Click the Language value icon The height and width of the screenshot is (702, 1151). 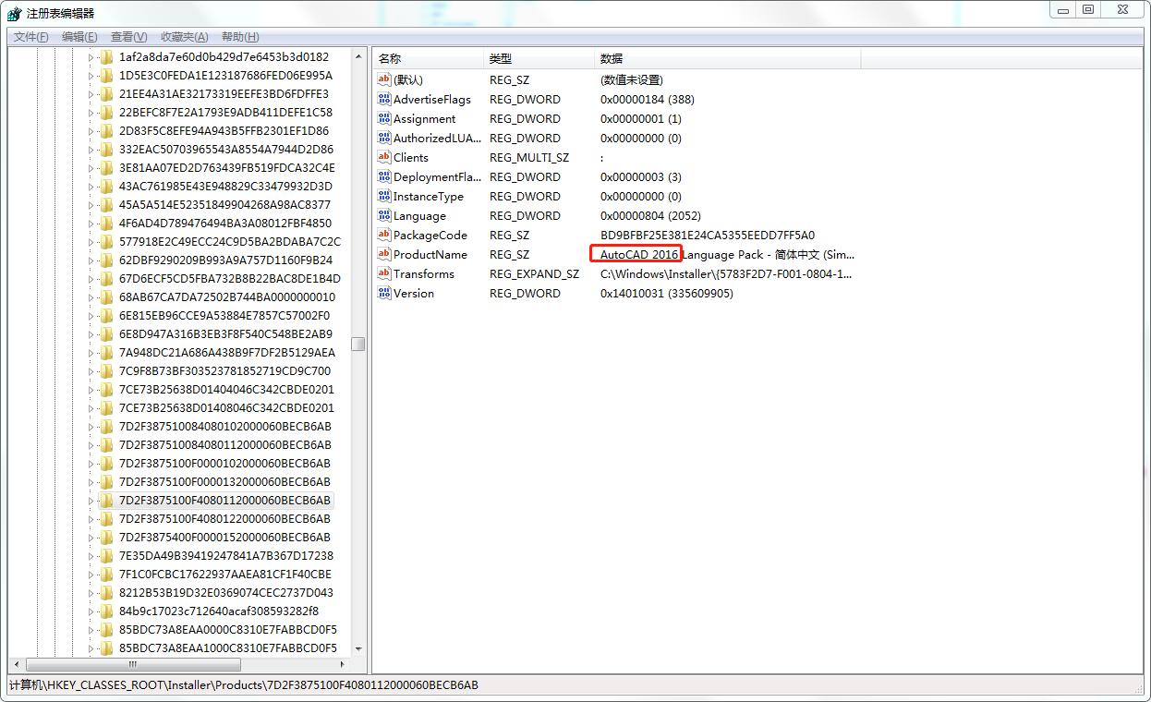[x=384, y=215]
